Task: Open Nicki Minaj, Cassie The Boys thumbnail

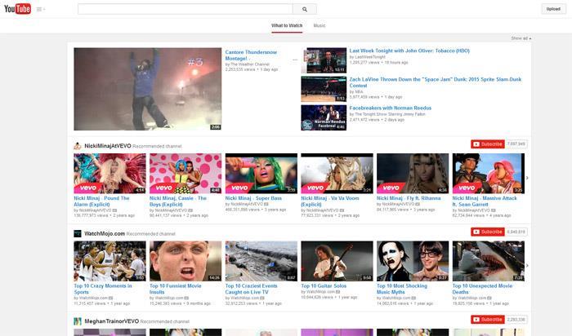Action: click(185, 173)
